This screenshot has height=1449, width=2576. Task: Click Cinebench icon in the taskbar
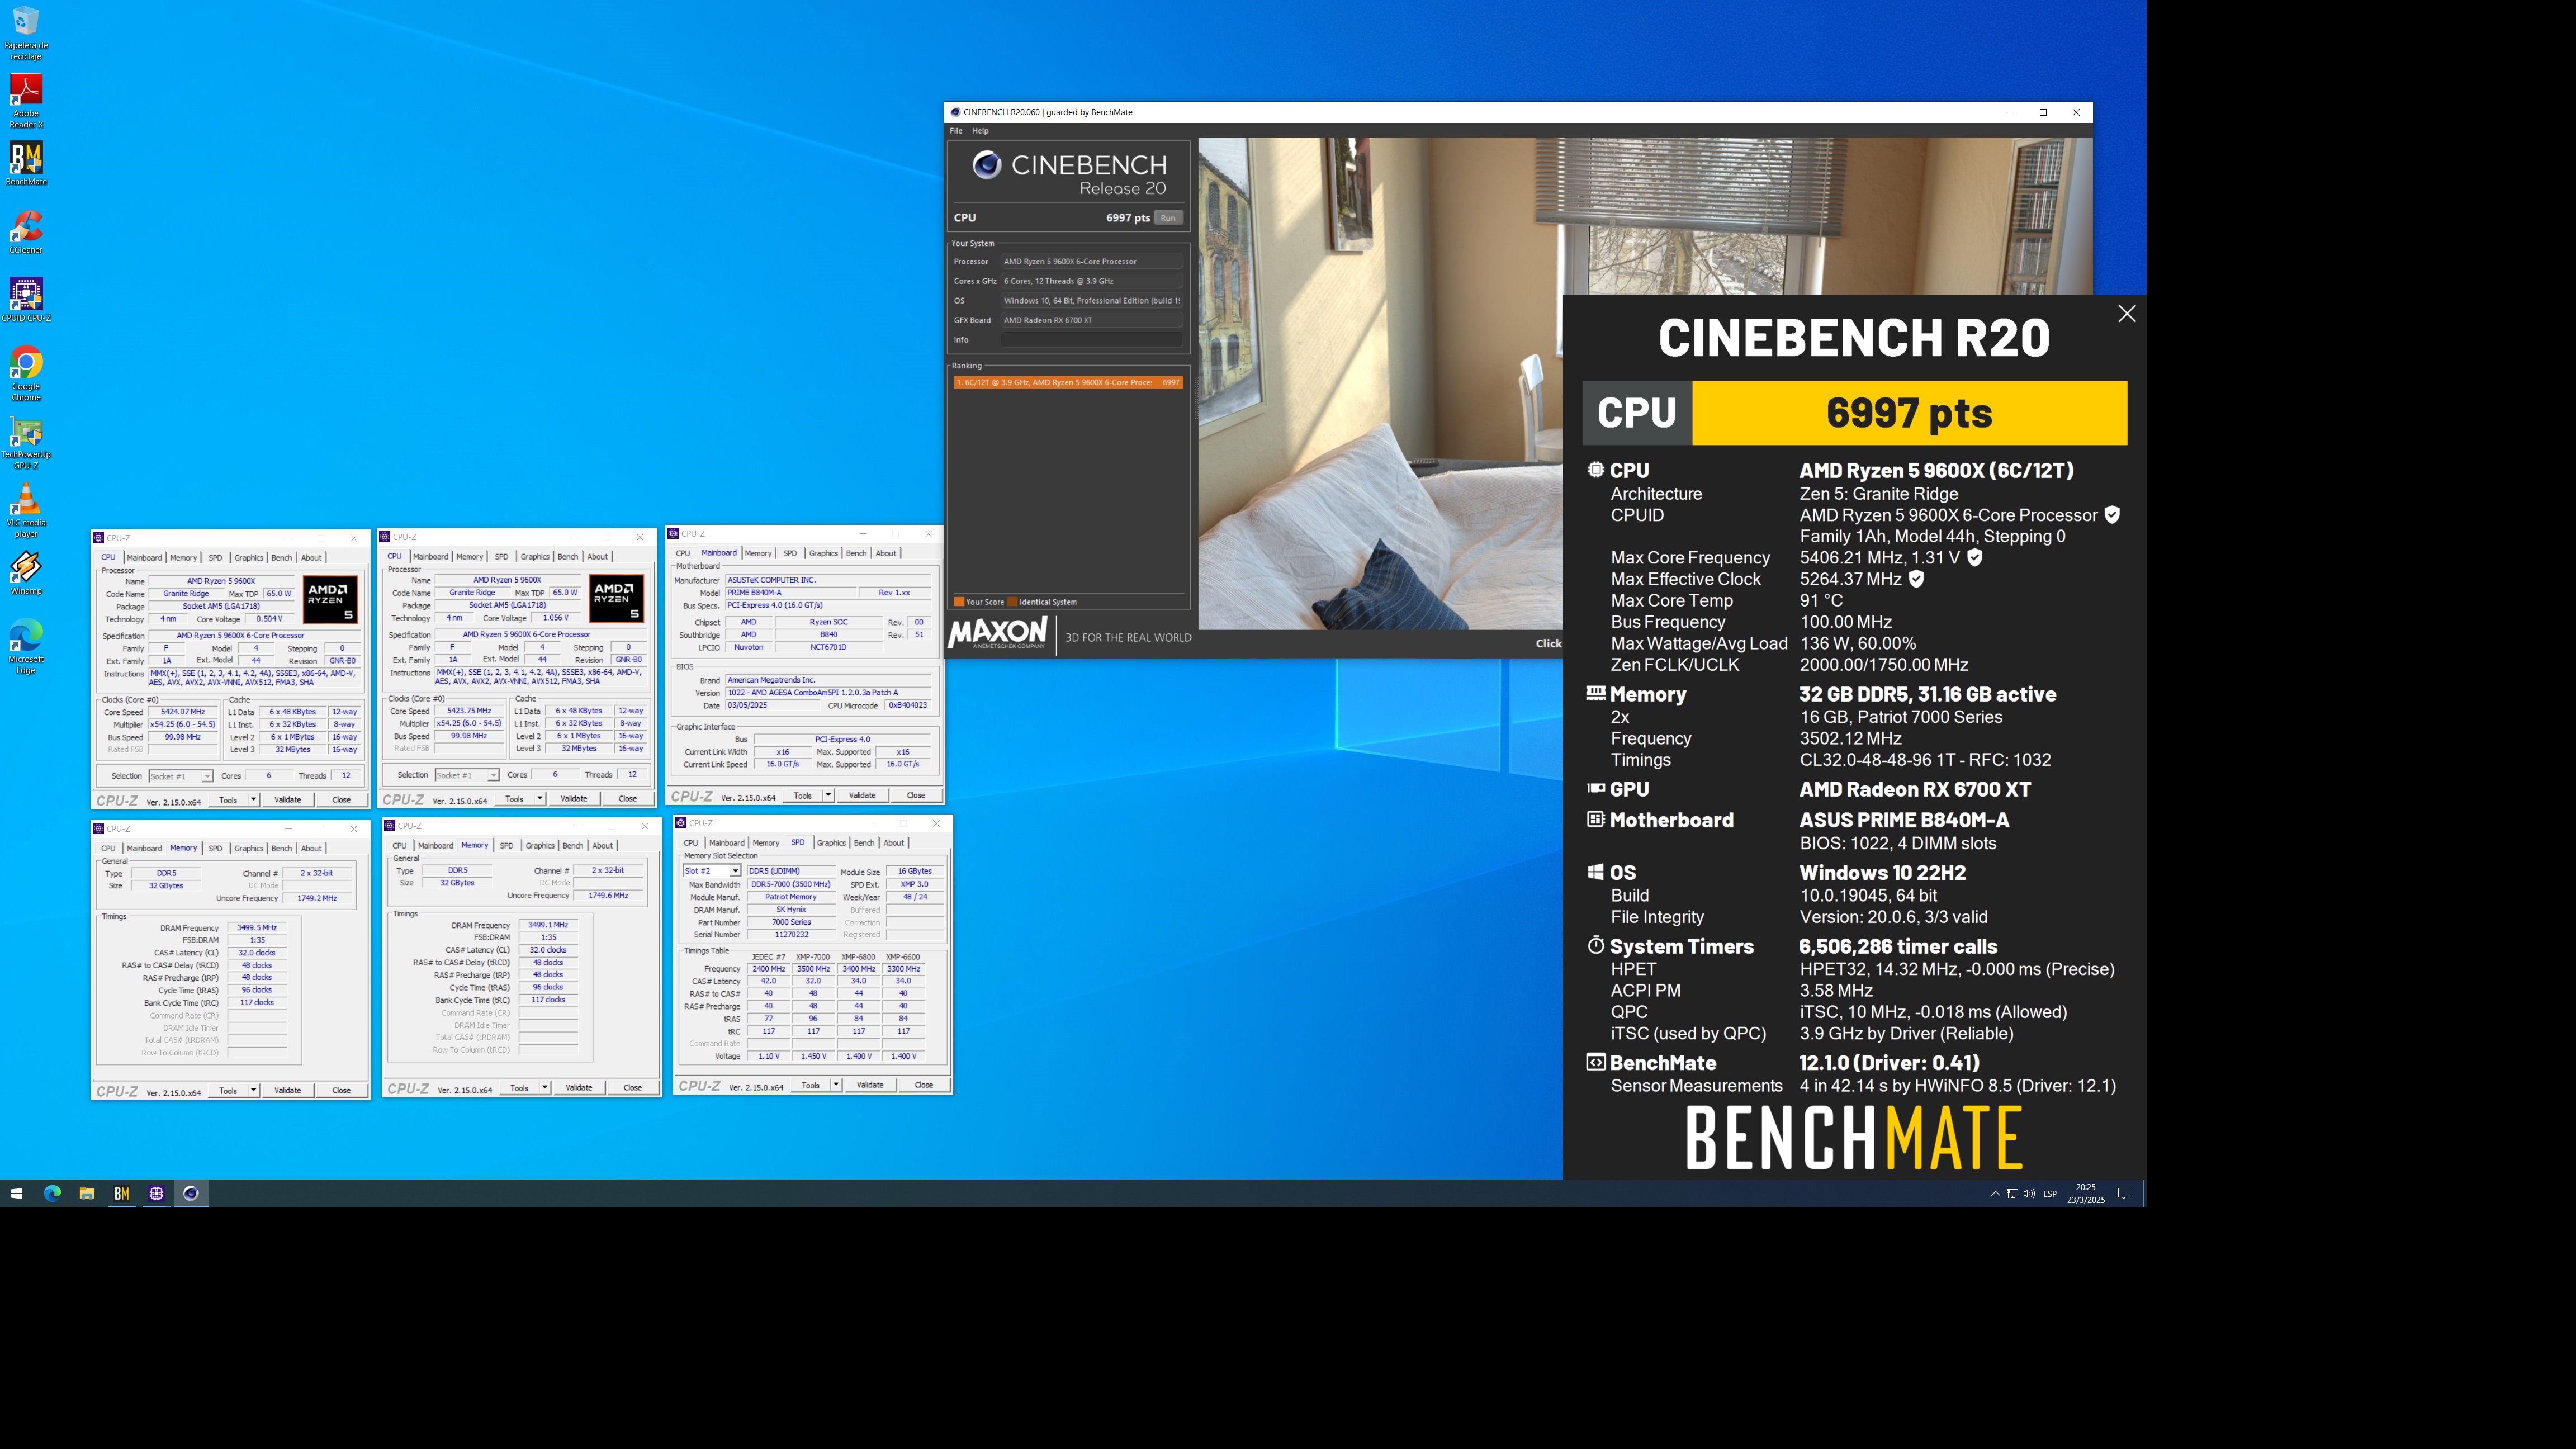191,1193
